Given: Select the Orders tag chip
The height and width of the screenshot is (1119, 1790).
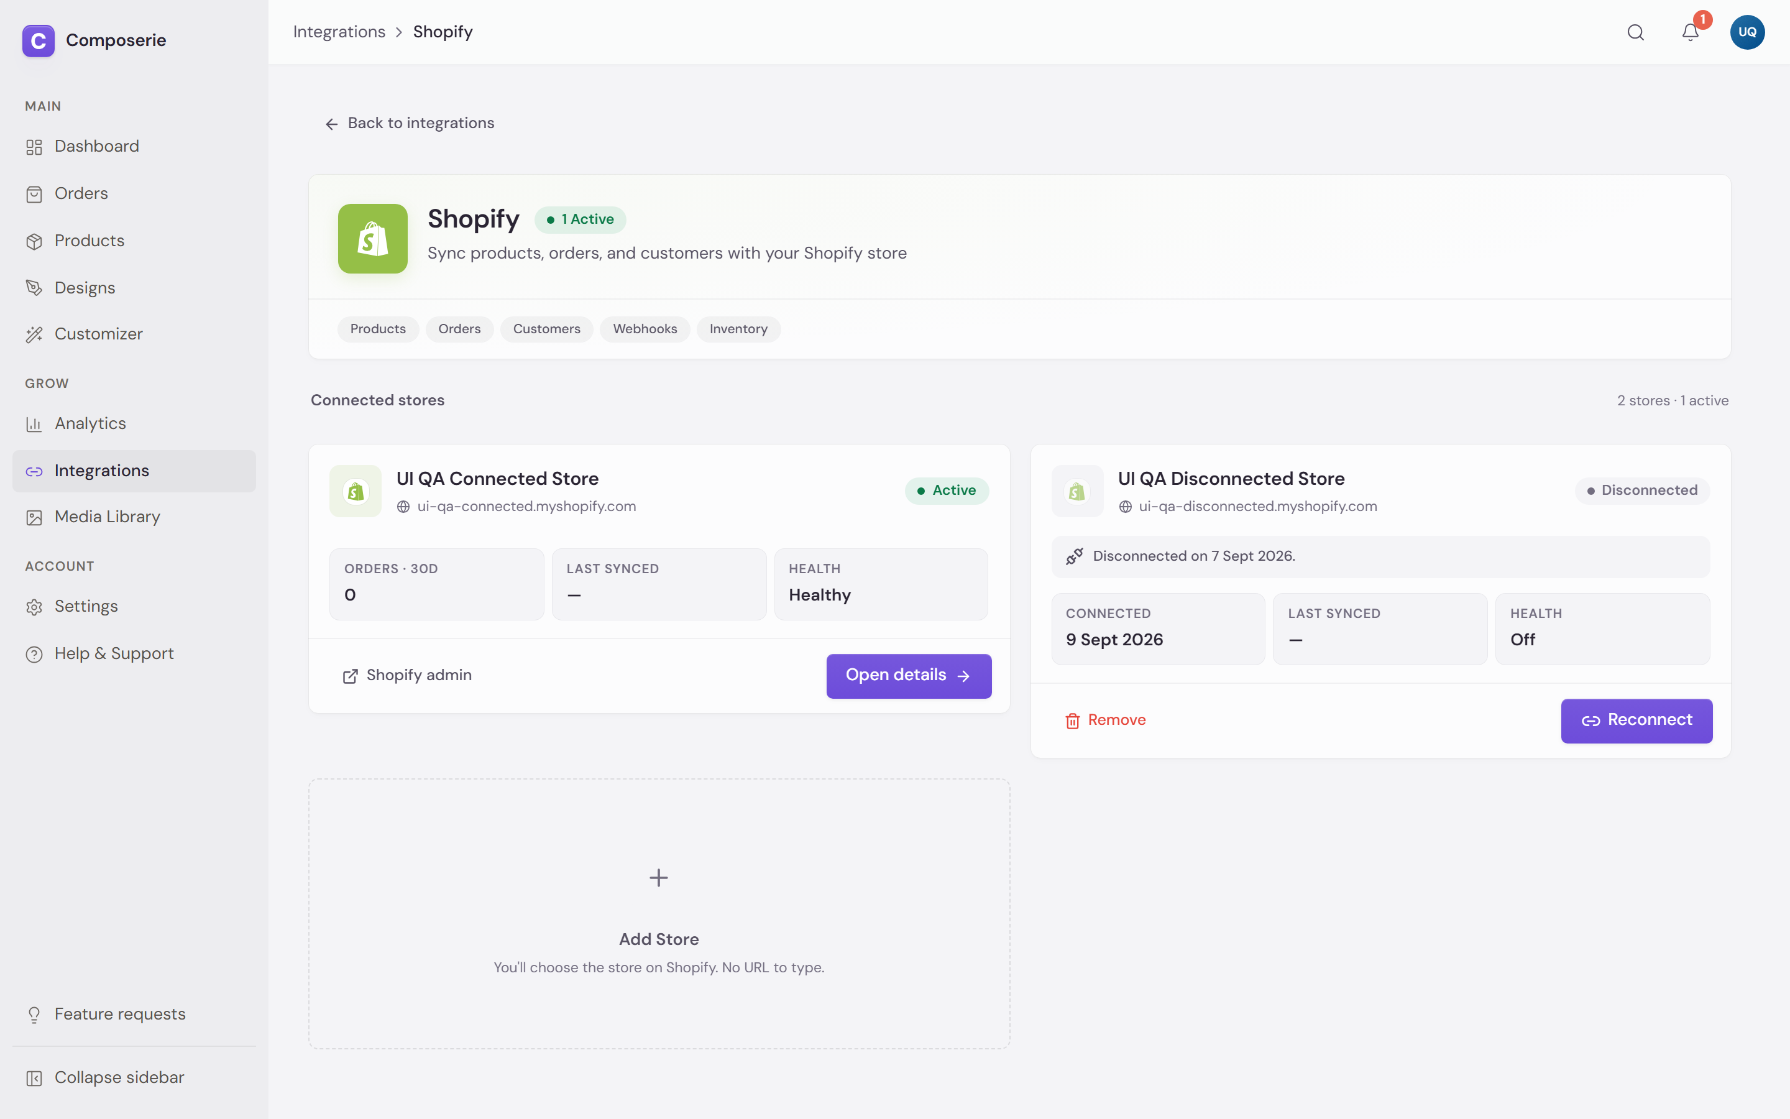Looking at the screenshot, I should [459, 329].
